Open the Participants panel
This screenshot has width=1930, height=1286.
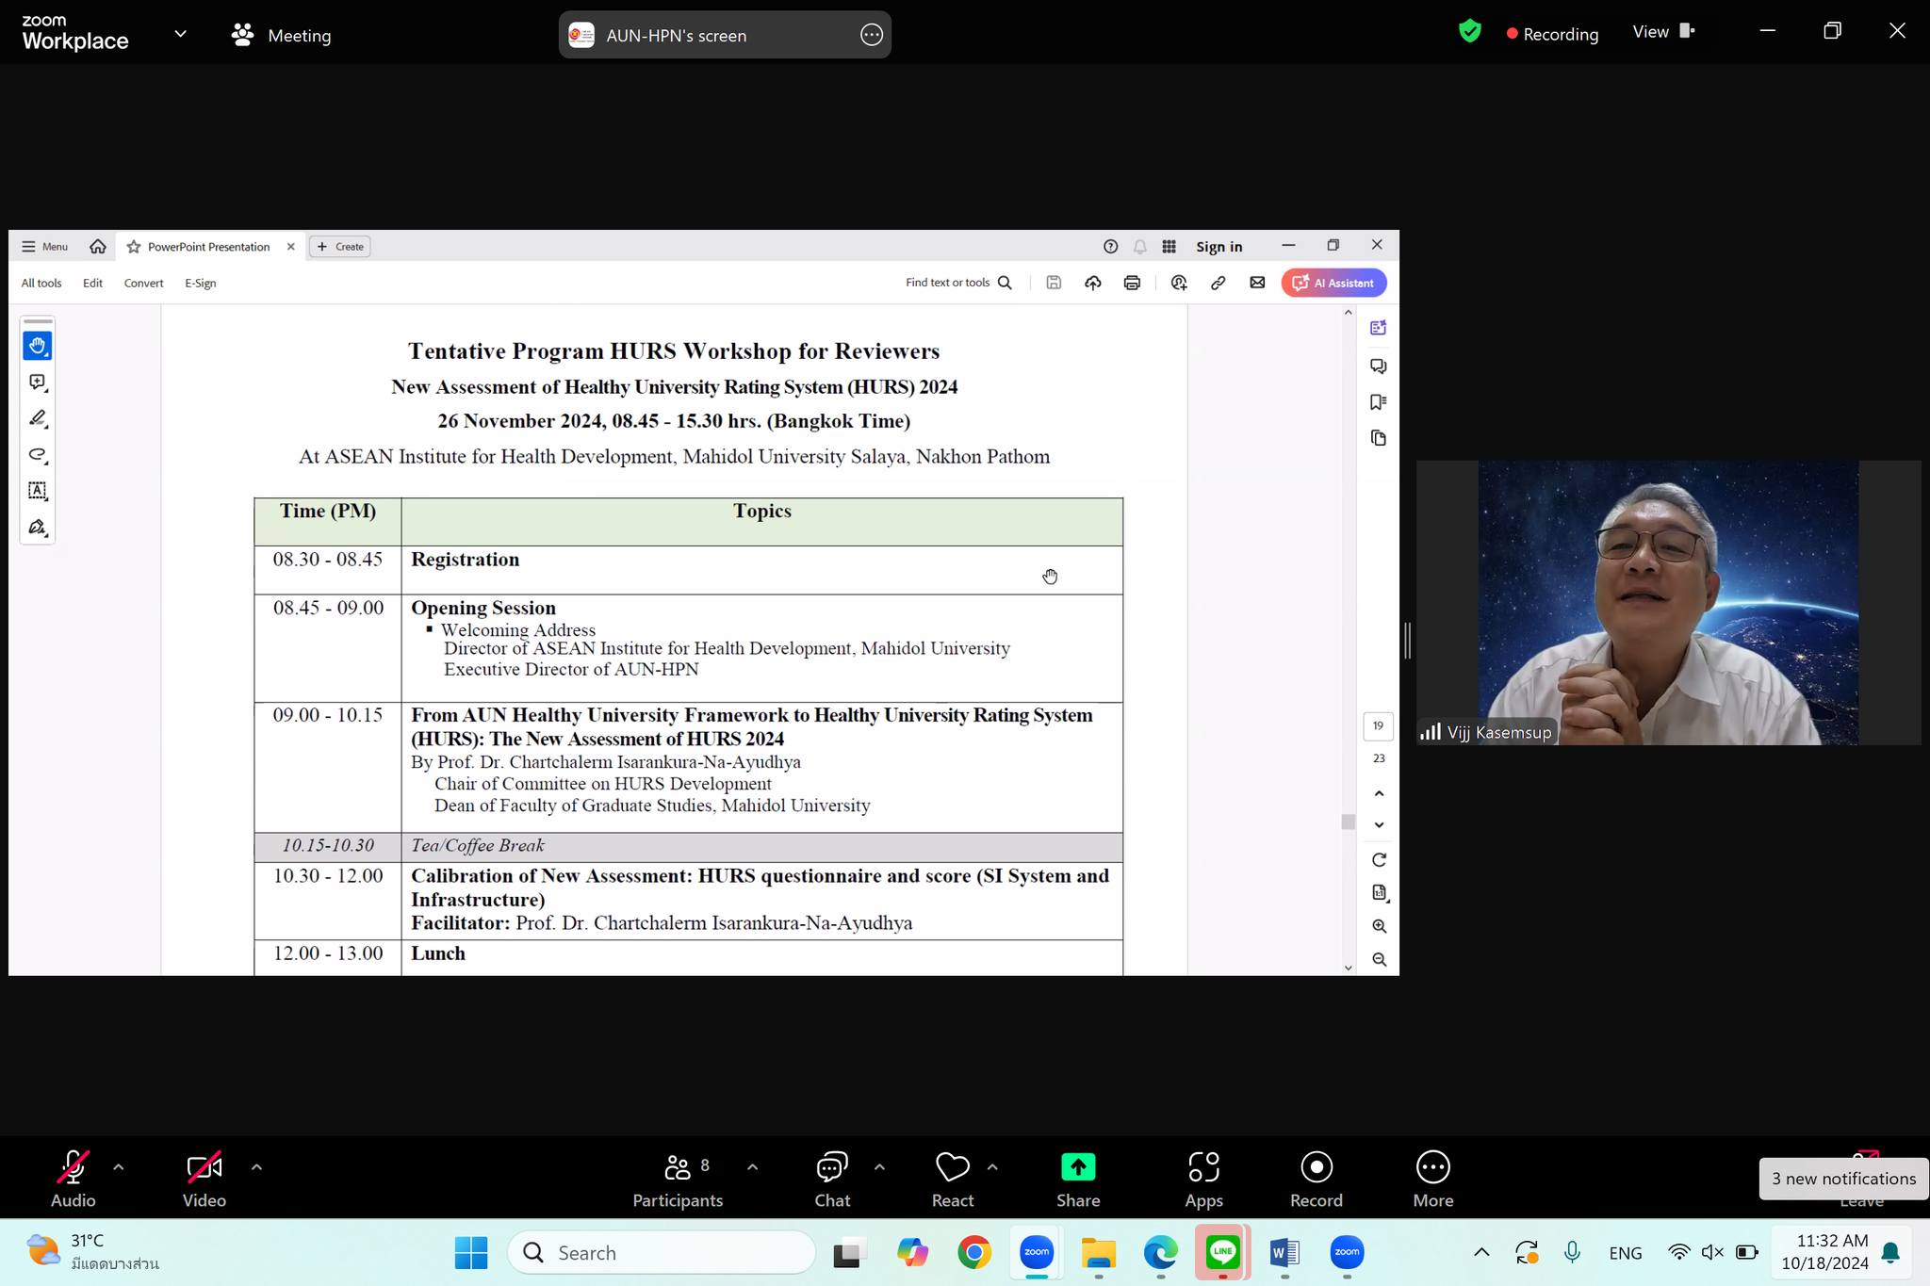pyautogui.click(x=678, y=1180)
